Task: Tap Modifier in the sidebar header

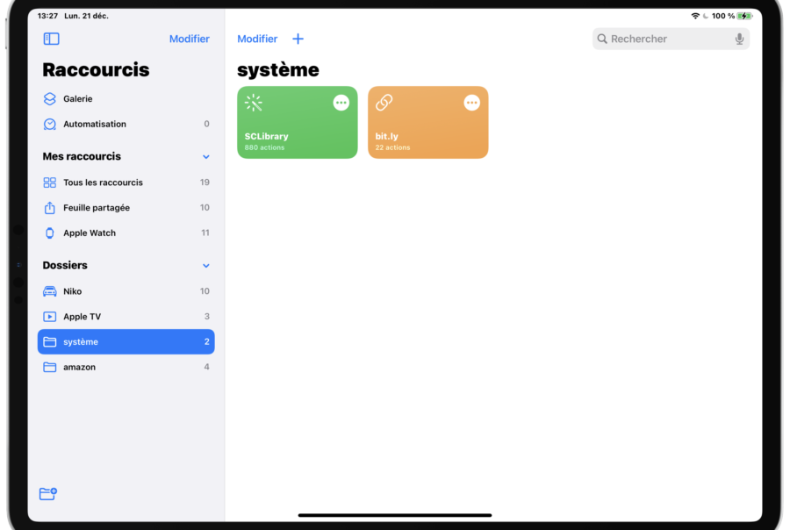Action: (190, 39)
